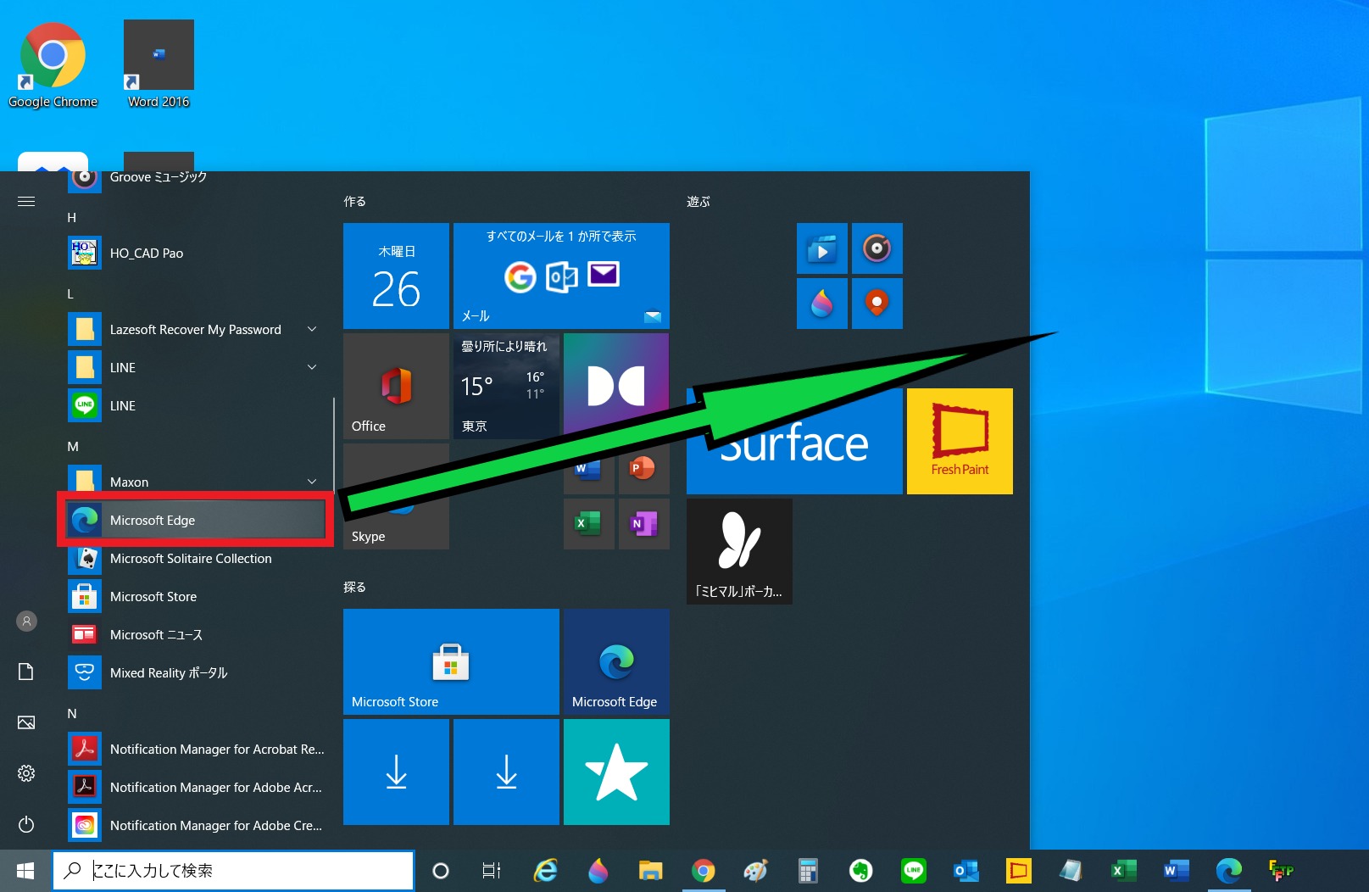Viewport: 1369px width, 892px height.
Task: Open Word 2016 desktop shortcut
Action: (x=159, y=65)
